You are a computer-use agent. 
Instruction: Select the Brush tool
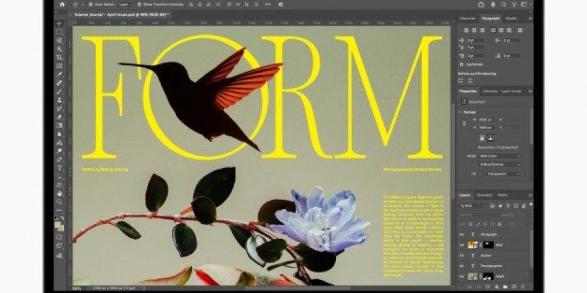59,91
